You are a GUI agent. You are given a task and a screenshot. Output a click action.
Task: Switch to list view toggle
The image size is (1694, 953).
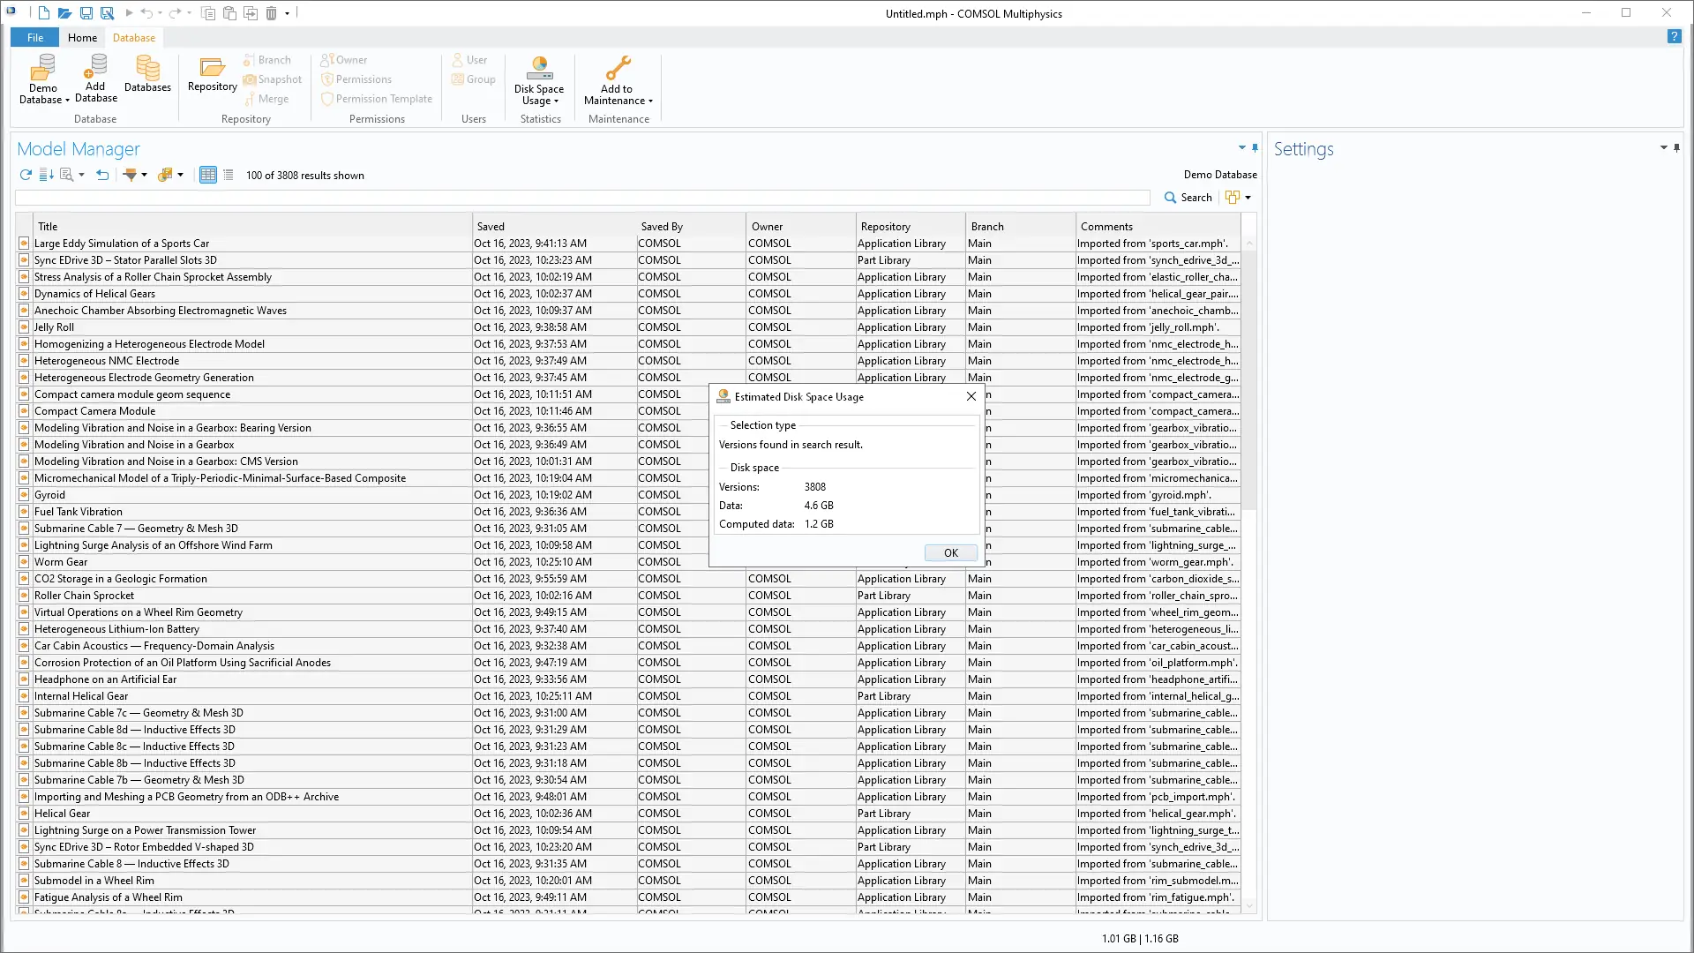229,175
